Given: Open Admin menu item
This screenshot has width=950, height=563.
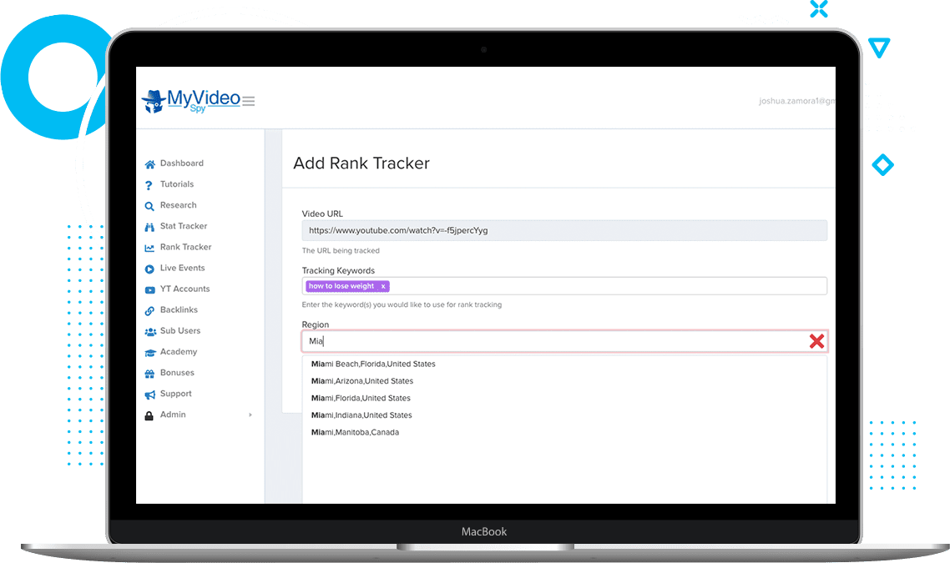Looking at the screenshot, I should (x=173, y=414).
